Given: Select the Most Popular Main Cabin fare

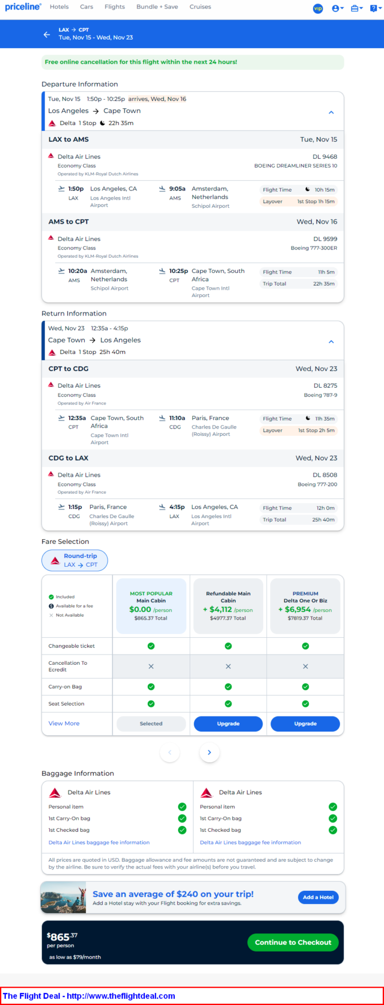Looking at the screenshot, I should click(151, 606).
